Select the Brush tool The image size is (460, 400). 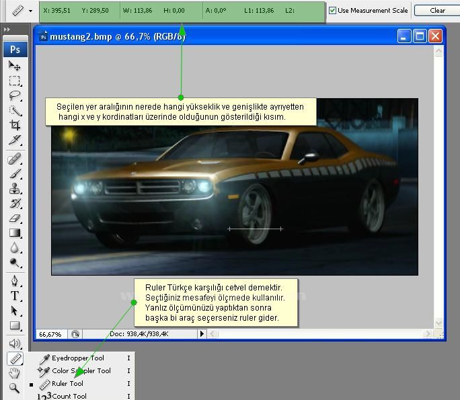(15, 174)
